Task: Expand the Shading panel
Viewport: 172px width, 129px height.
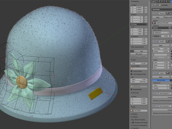Action: [x=132, y=117]
